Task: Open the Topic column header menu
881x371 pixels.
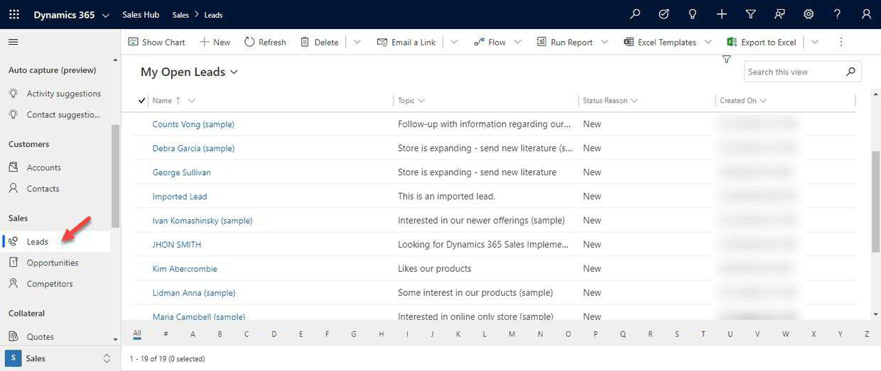Action: 411,101
